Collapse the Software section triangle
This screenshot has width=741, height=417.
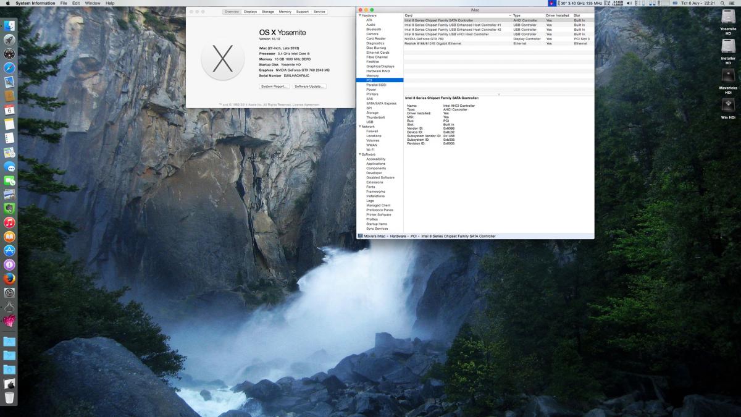(x=360, y=154)
